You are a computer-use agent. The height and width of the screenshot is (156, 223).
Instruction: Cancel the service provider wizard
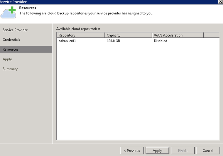pyautogui.click(x=208, y=151)
